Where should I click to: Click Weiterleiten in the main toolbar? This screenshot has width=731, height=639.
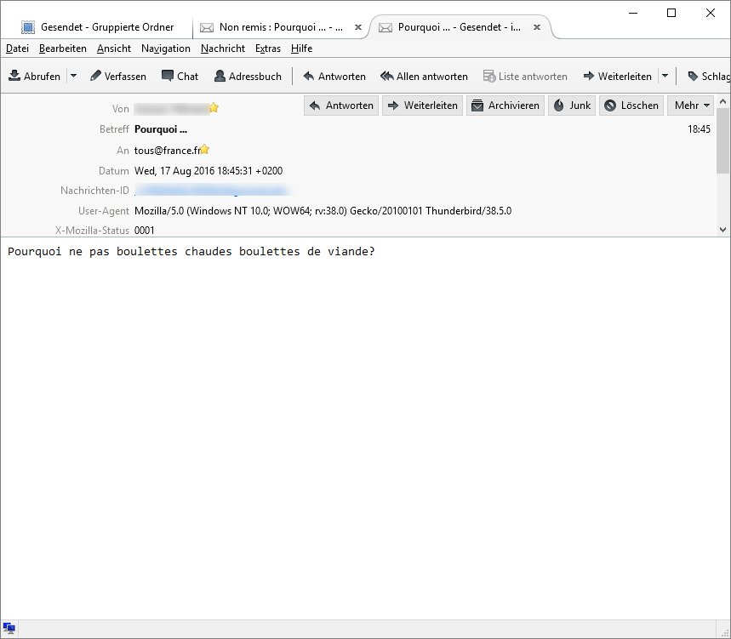click(617, 76)
